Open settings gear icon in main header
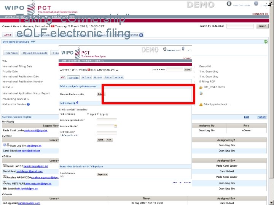 pos(256,3)
